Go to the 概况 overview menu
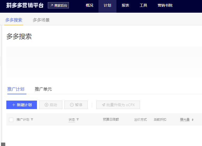Viewport: 202px width, 146px height. tap(90, 5)
